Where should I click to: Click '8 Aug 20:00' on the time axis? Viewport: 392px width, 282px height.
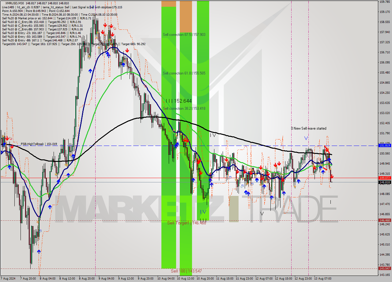tap(87, 279)
